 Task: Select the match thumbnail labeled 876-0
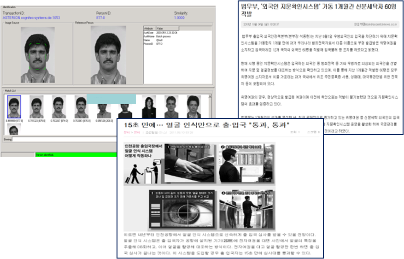pos(81,107)
